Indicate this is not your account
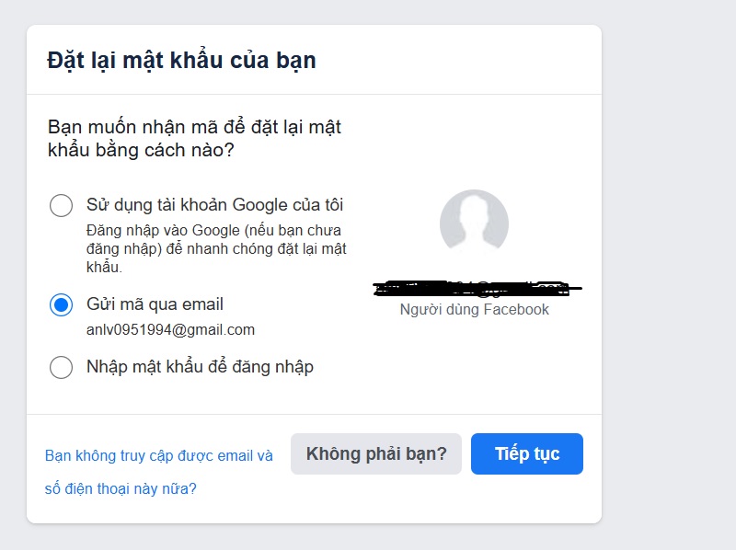736x550 pixels. point(376,453)
